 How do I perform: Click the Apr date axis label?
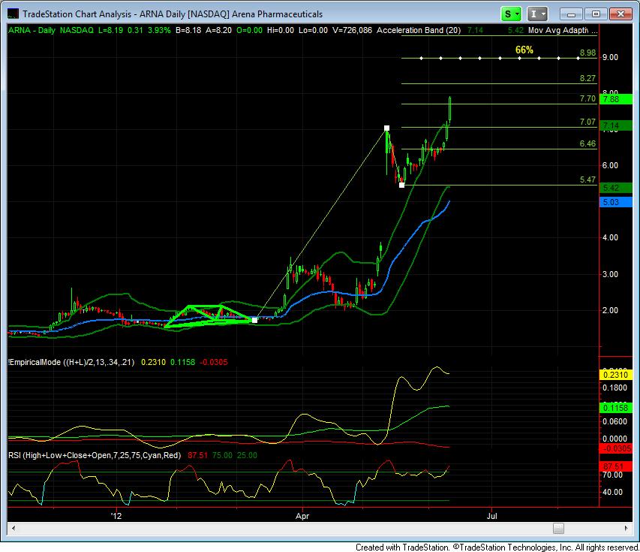click(302, 516)
